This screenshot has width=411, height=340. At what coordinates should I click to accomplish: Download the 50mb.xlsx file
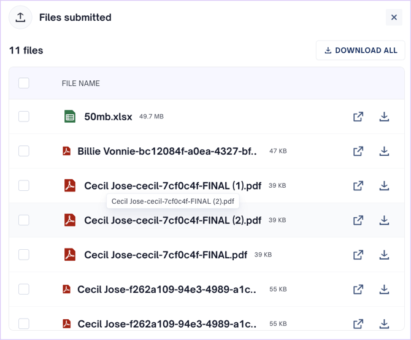click(x=384, y=117)
